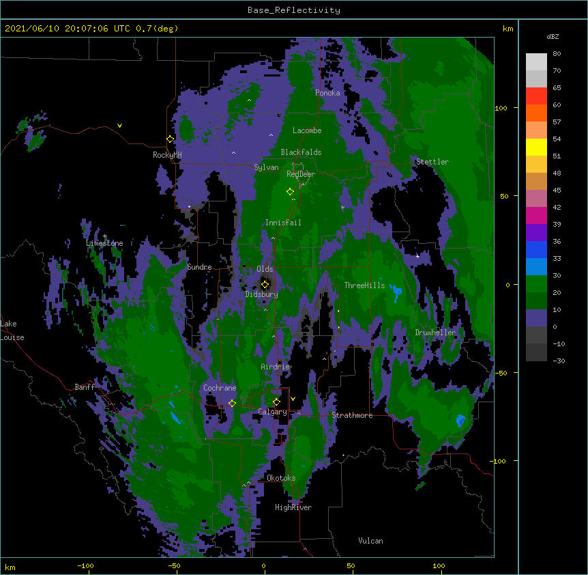Pick the magenta swatch in the dBZ legend
The image size is (588, 575).
pos(536,215)
